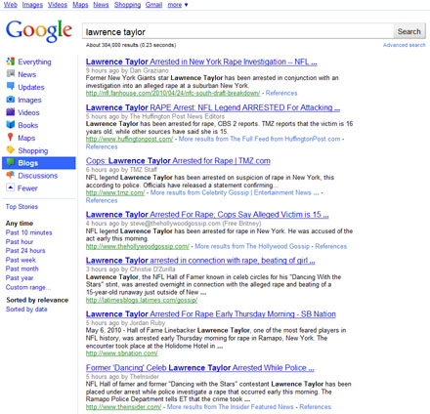Click the Search button

point(409,31)
